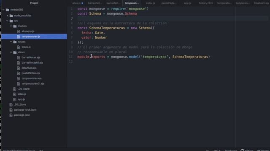The width and height of the screenshot is (270, 151).
Task: Click the node_modules folder icon
Action: 11,16
